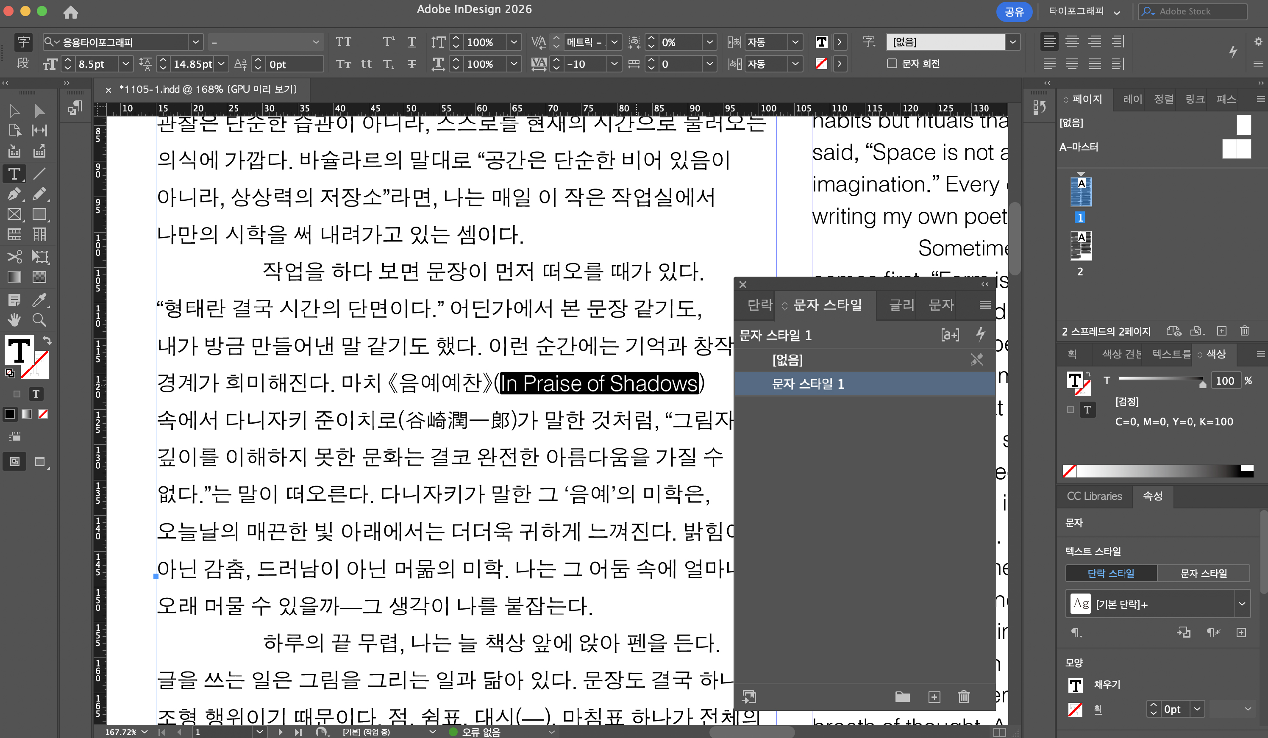Viewport: 1268px width, 738px height.
Task: Select the Scissors tool
Action: pos(14,257)
